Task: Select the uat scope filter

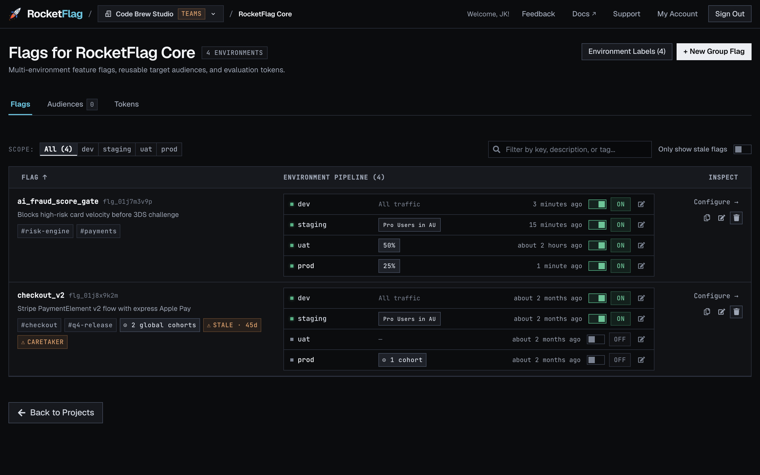Action: (146, 149)
